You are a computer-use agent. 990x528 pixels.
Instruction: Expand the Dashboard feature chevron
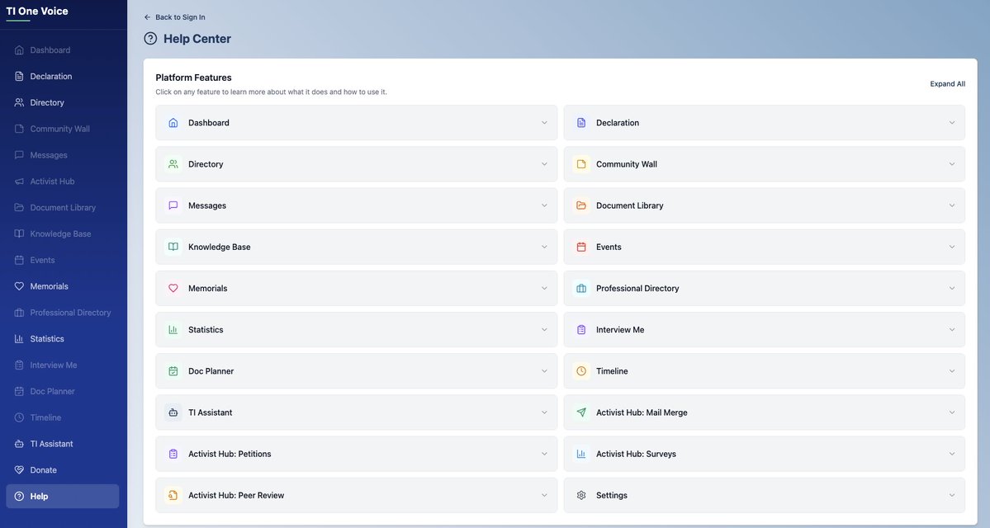[x=544, y=123]
